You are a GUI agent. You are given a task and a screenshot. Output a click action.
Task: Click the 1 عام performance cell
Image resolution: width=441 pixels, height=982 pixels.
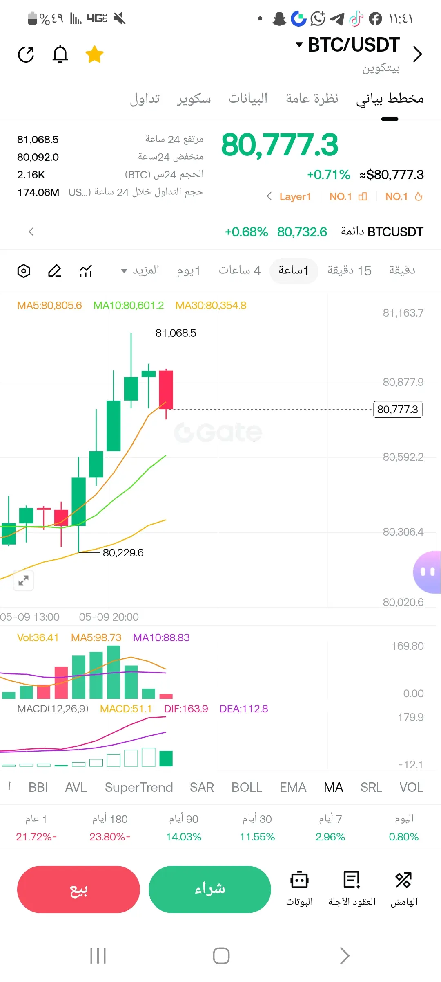pos(36,828)
